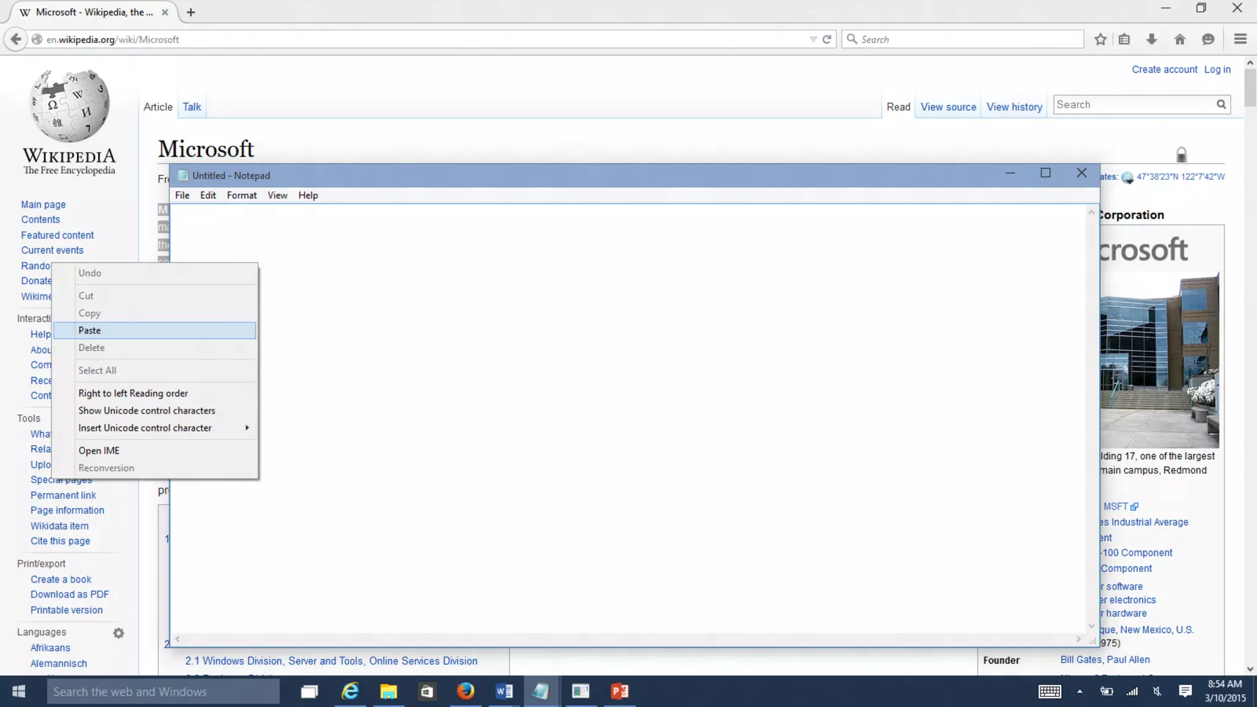
Task: Toggle Show Unicode control characters
Action: pos(147,411)
